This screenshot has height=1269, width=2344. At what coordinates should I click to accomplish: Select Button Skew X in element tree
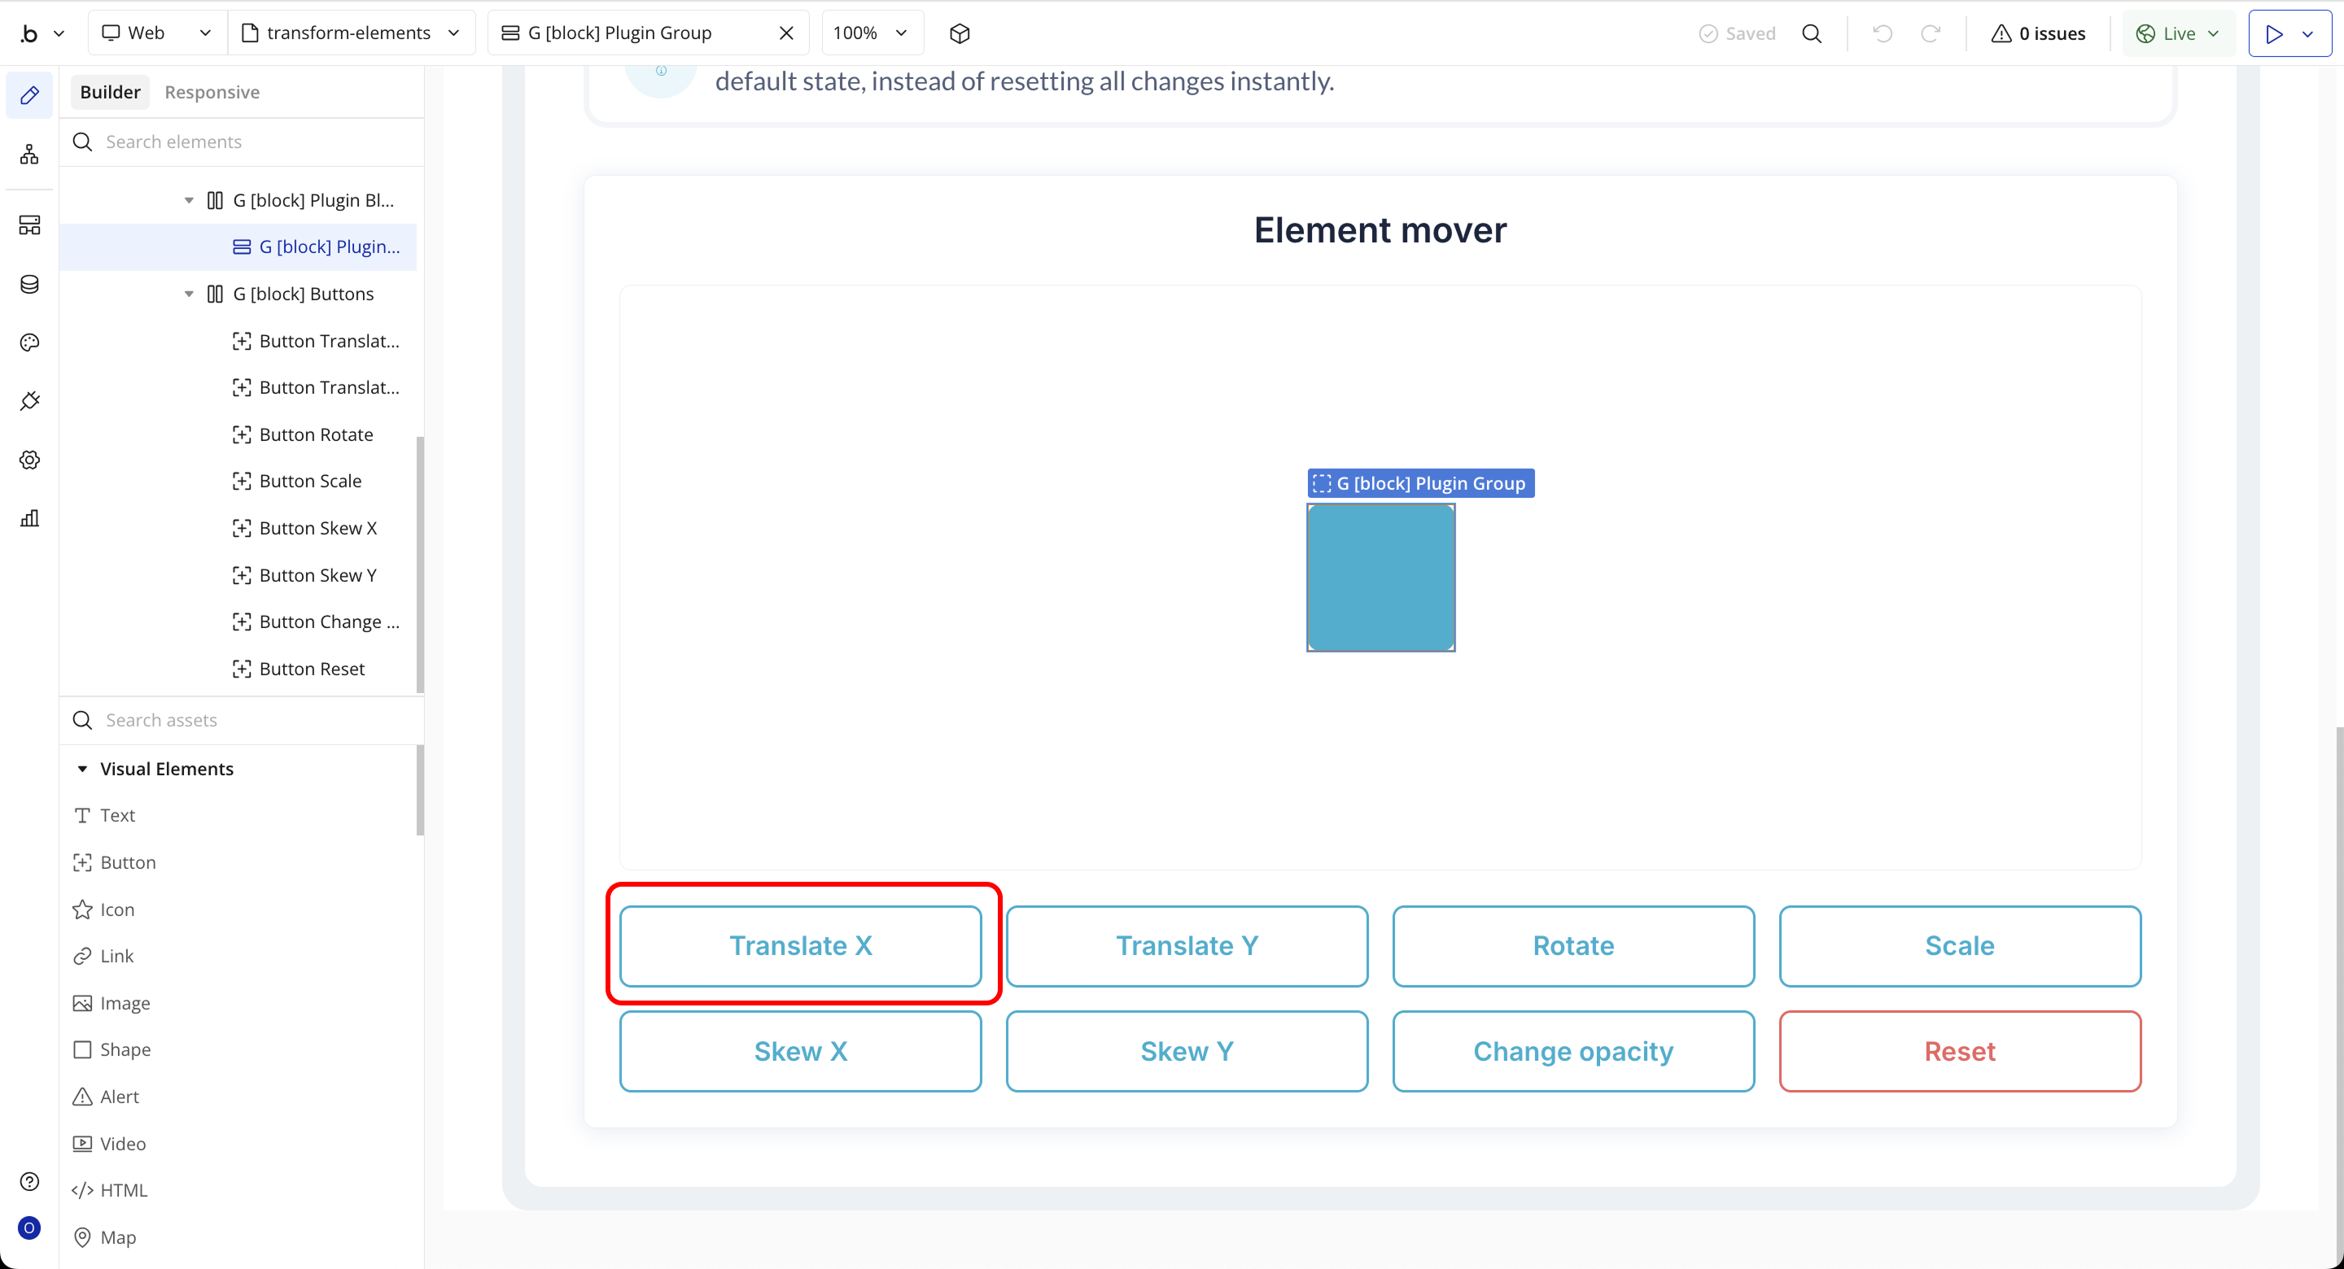tap(317, 528)
